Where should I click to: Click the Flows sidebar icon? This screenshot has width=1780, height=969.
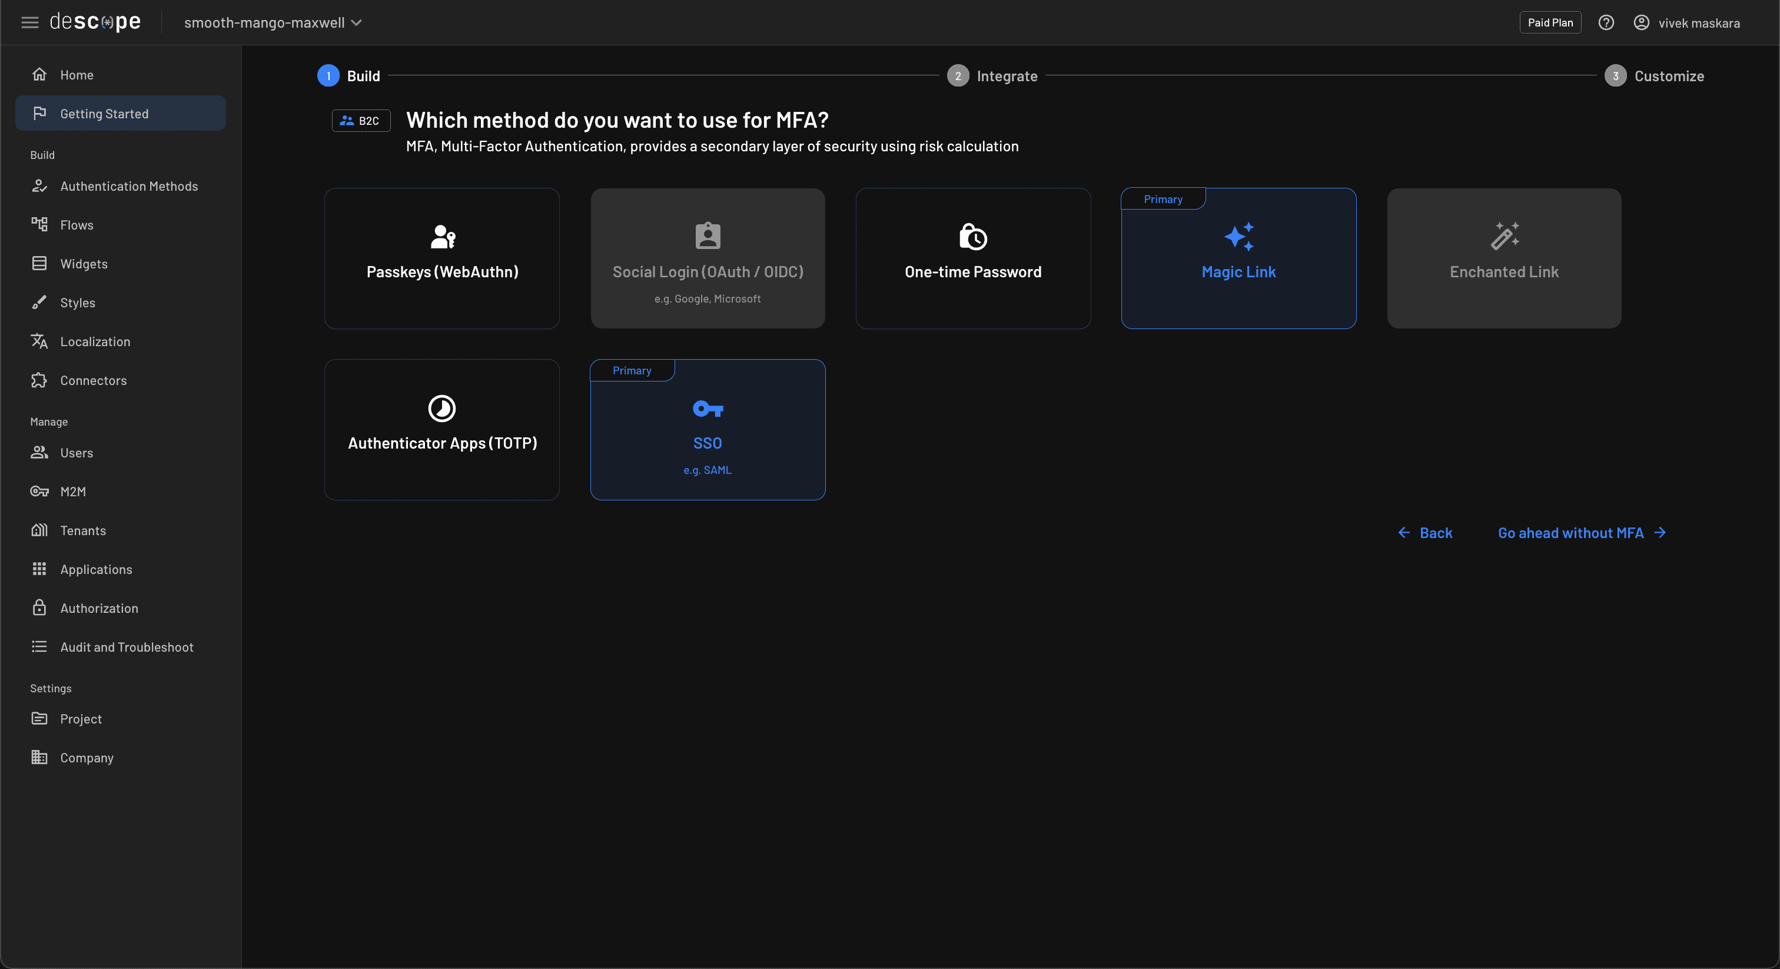(39, 225)
